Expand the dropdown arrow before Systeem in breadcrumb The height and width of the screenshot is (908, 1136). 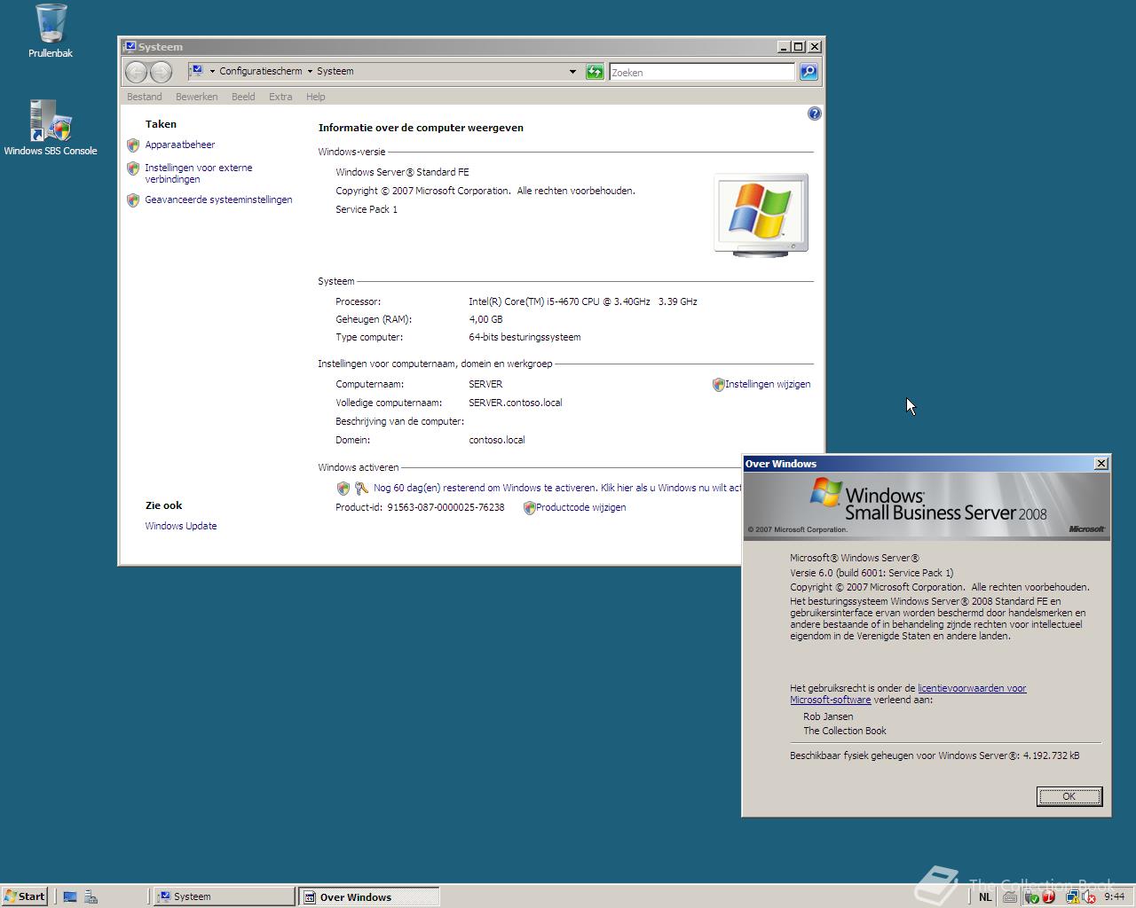click(310, 71)
